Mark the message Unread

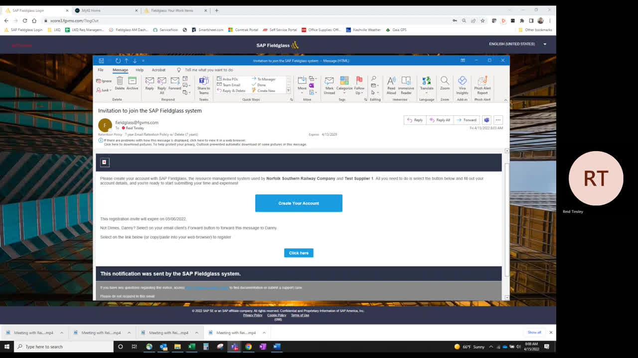329,81
